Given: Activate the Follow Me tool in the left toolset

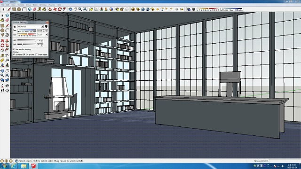Looking at the screenshot, I should tap(7, 46).
